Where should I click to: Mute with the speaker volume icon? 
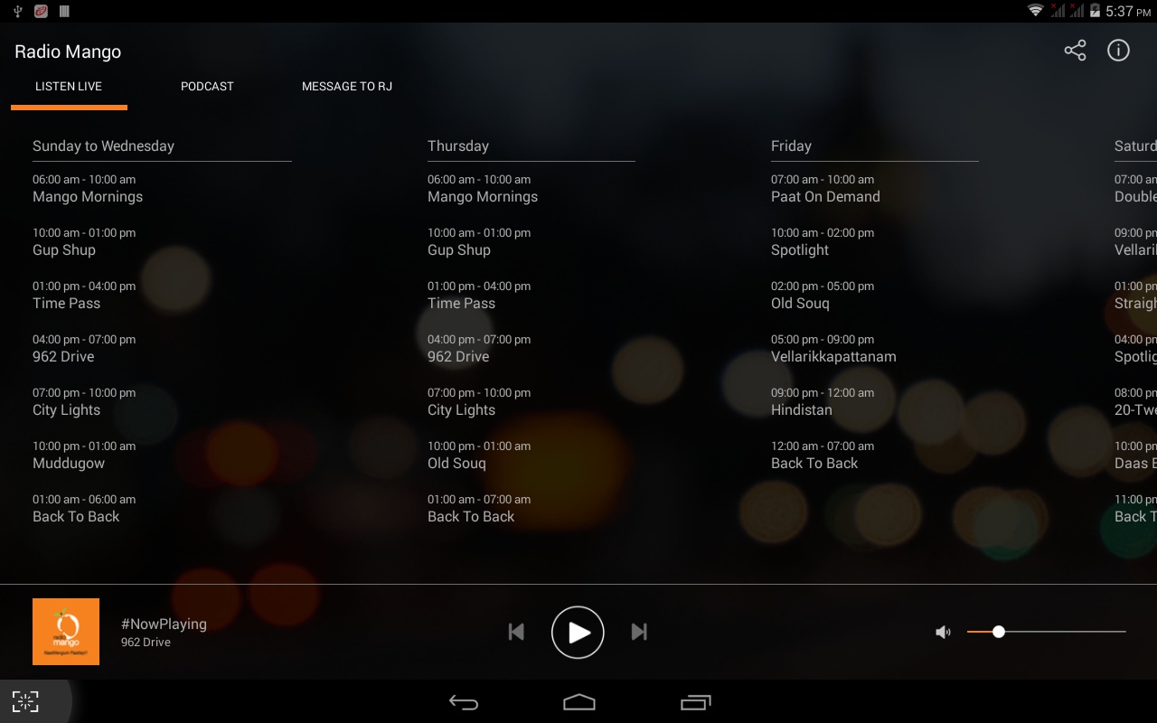943,632
